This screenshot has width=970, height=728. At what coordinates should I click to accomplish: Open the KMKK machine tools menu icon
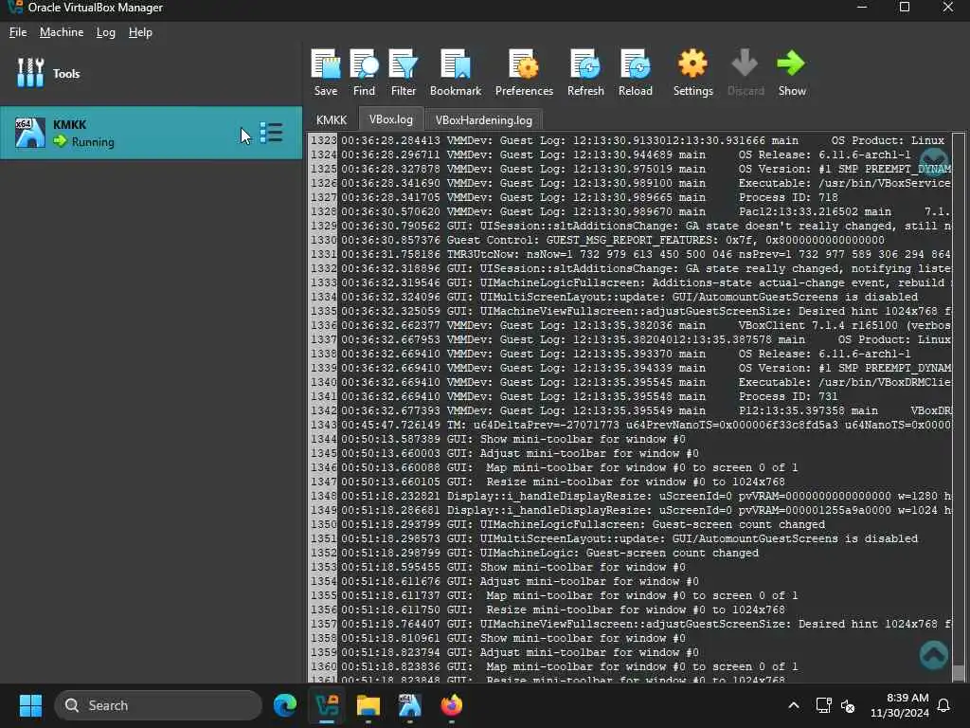pyautogui.click(x=272, y=133)
